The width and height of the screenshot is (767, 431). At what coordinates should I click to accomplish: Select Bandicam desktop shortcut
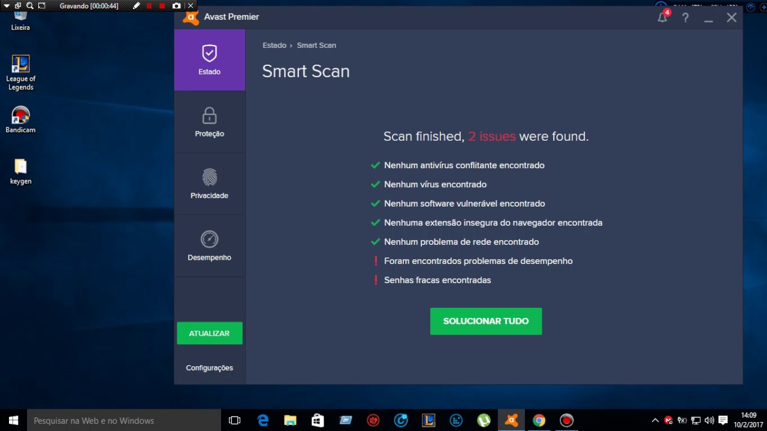pos(21,120)
